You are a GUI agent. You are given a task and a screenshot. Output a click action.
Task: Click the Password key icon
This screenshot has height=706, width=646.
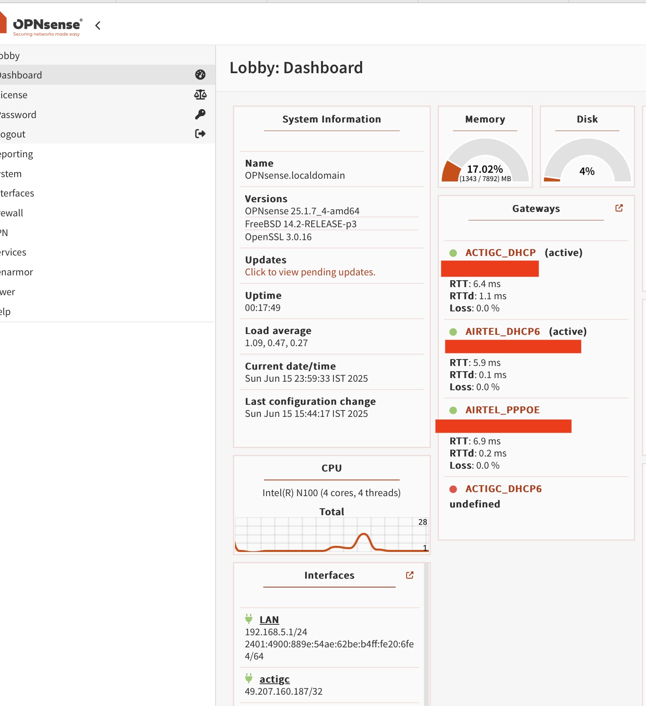click(x=200, y=114)
